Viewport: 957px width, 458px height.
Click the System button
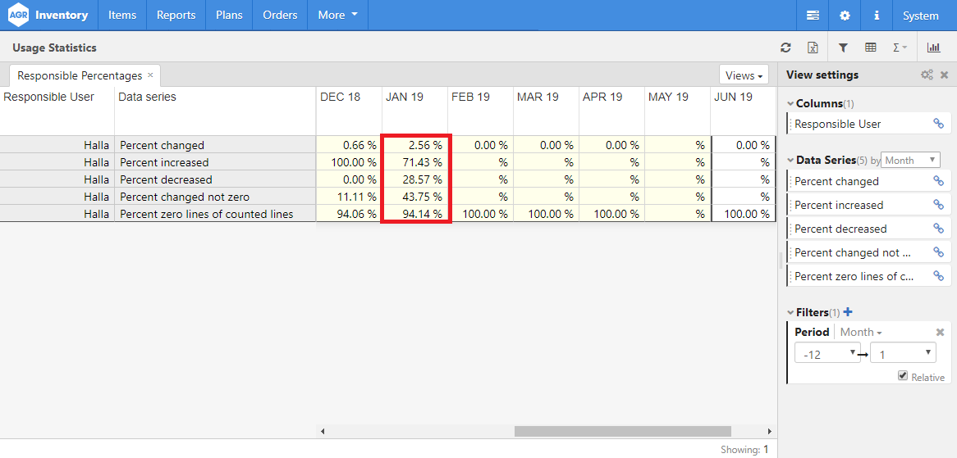pyautogui.click(x=920, y=16)
